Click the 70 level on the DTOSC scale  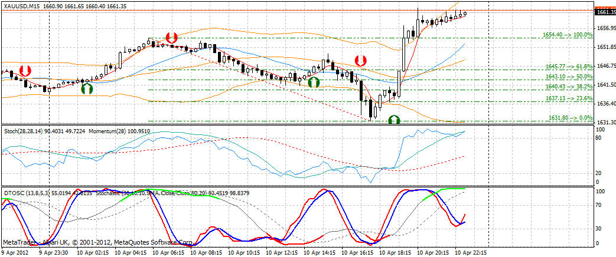point(599,205)
